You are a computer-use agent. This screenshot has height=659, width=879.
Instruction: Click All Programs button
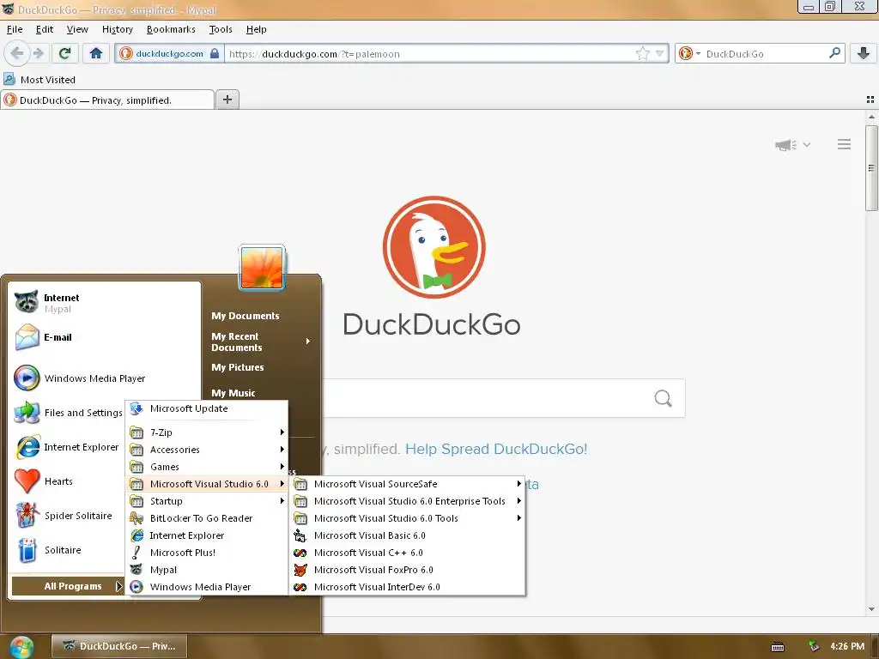click(x=68, y=586)
